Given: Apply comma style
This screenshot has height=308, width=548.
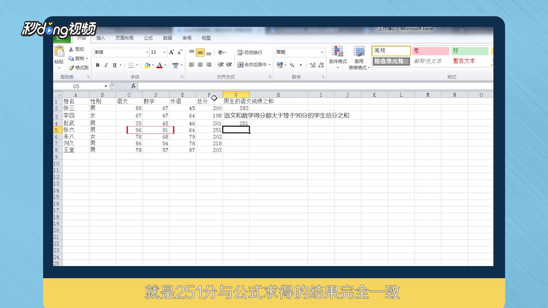Looking at the screenshot, I should pos(301,65).
